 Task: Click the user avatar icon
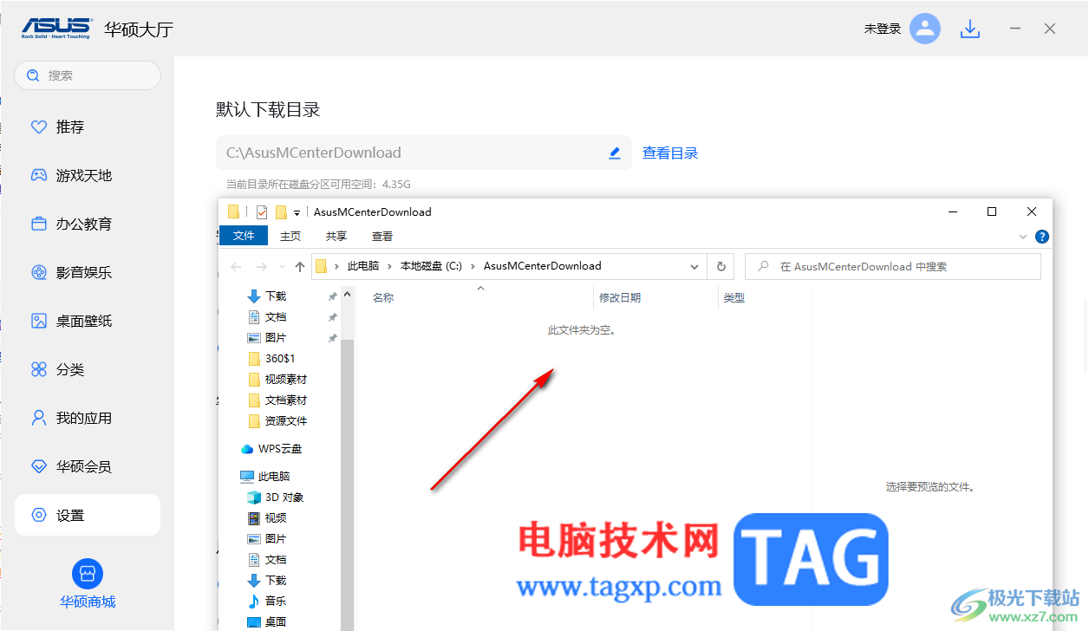pos(925,29)
